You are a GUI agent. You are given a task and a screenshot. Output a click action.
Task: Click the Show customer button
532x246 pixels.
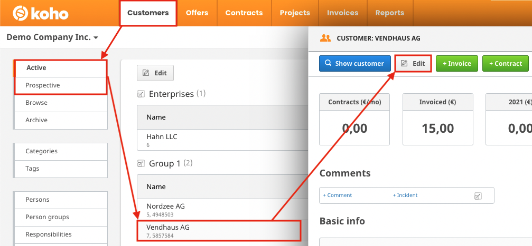(x=355, y=64)
